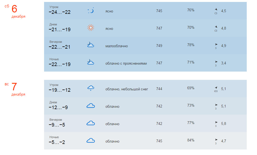Click the southwest wind arrow for Sunday morning

tap(216, 88)
